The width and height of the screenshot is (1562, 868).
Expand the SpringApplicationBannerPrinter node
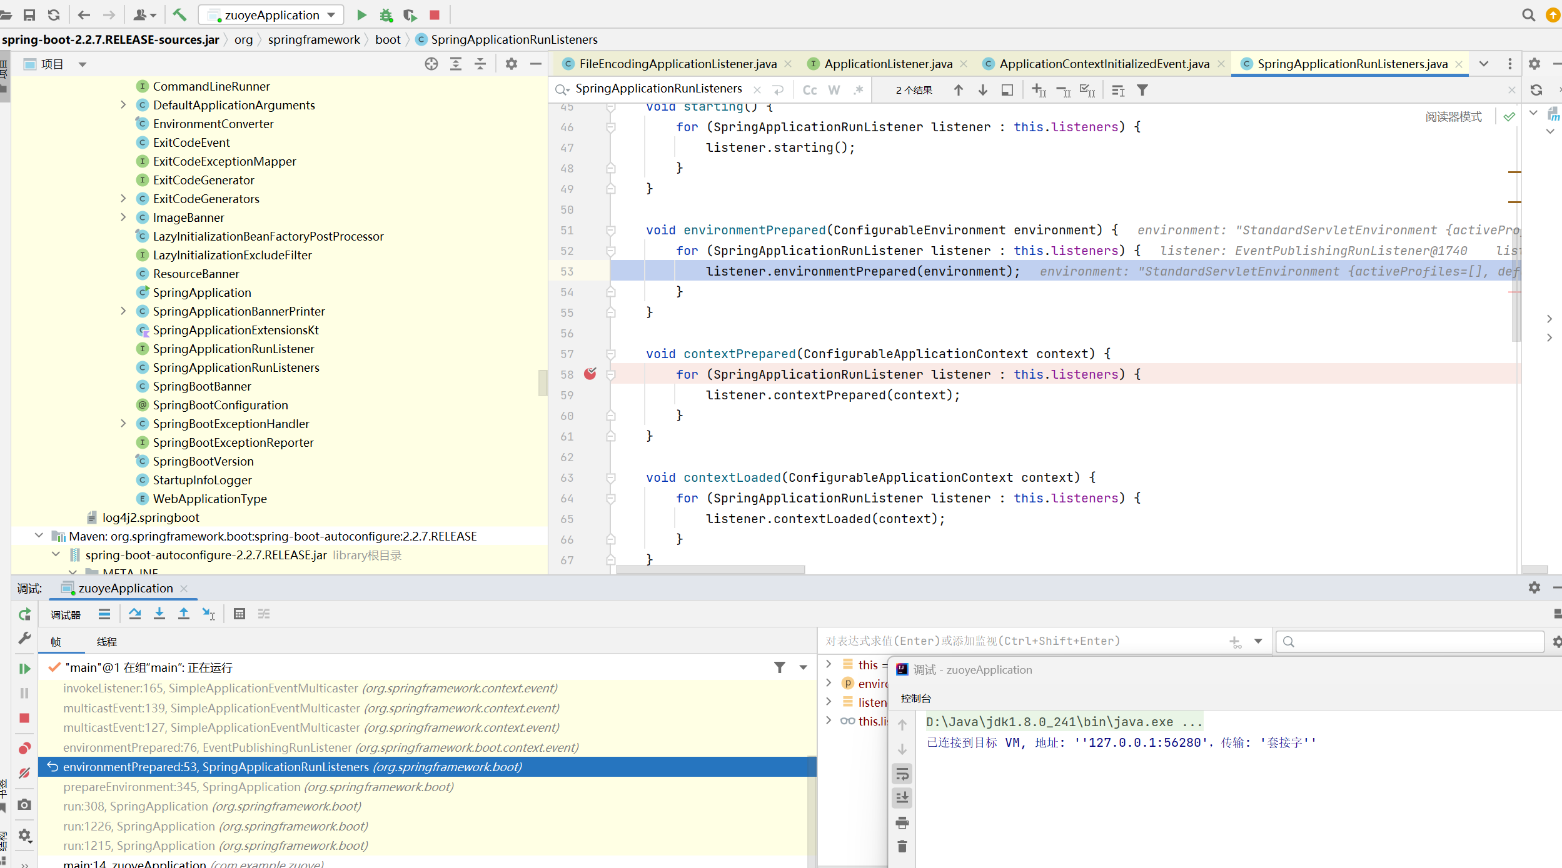pos(123,311)
